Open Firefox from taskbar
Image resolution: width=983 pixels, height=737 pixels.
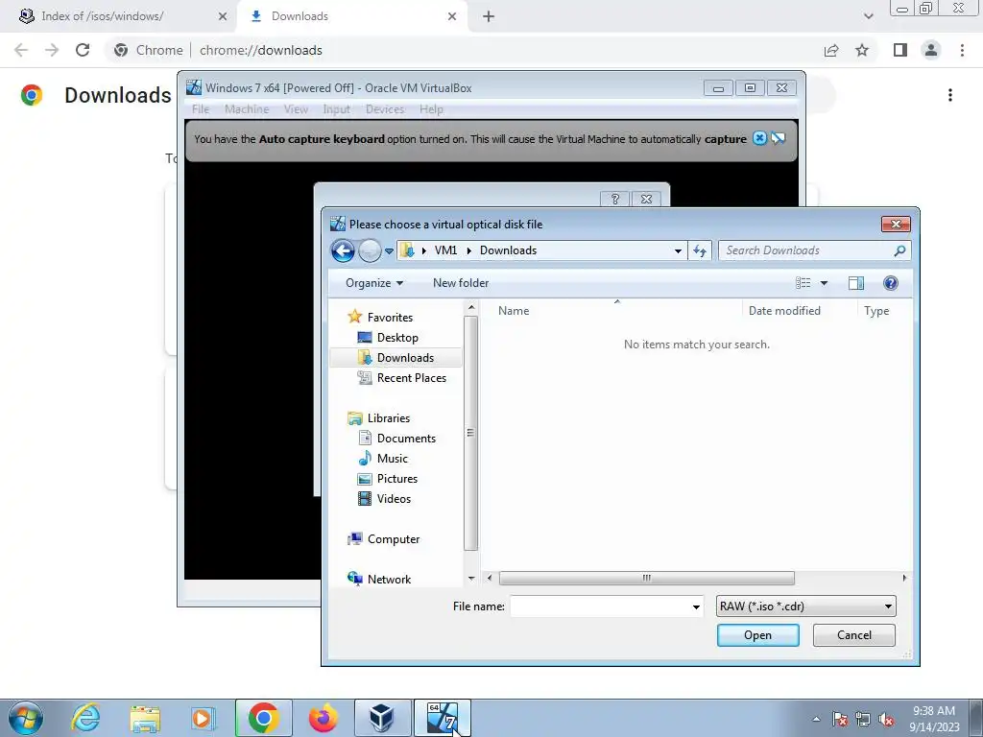click(x=323, y=718)
